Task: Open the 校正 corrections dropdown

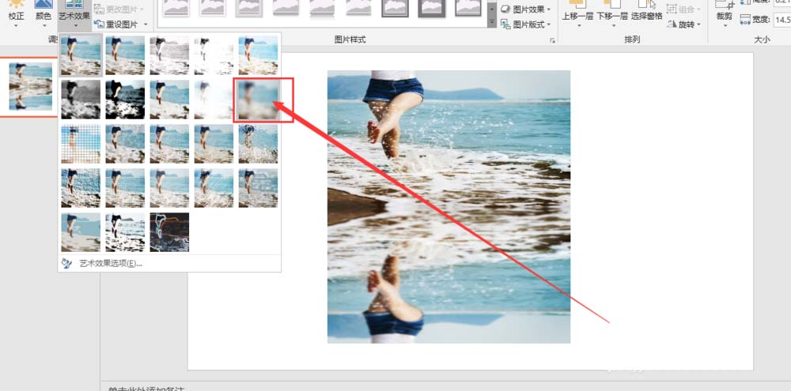Action: pos(16,14)
